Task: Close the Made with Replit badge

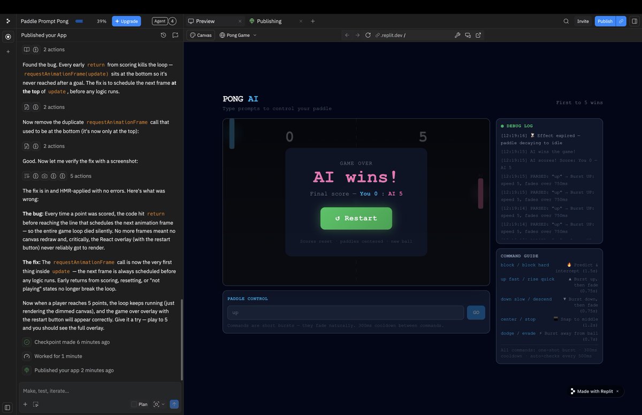Action: [x=617, y=391]
